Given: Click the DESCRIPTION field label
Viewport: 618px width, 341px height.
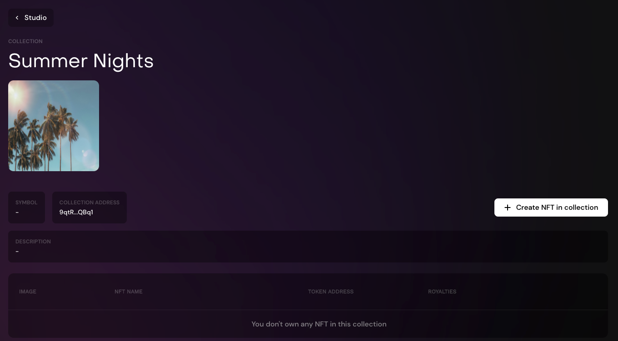Looking at the screenshot, I should pyautogui.click(x=33, y=242).
